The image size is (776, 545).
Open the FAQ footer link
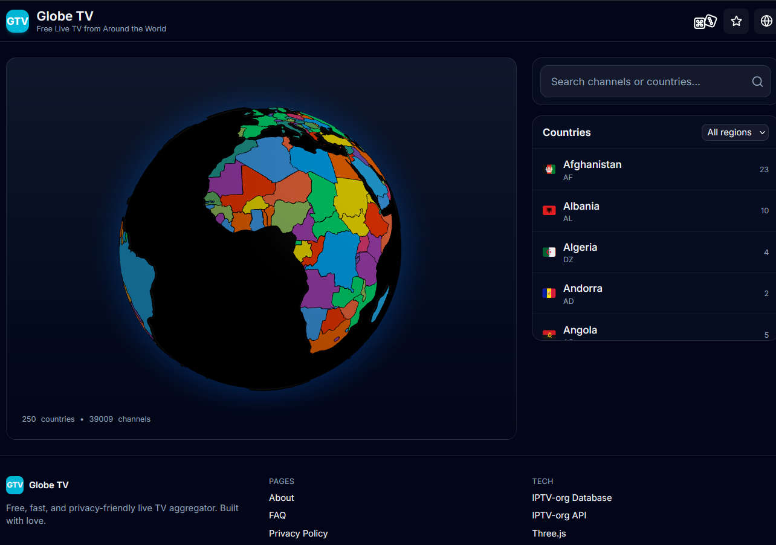pos(277,515)
